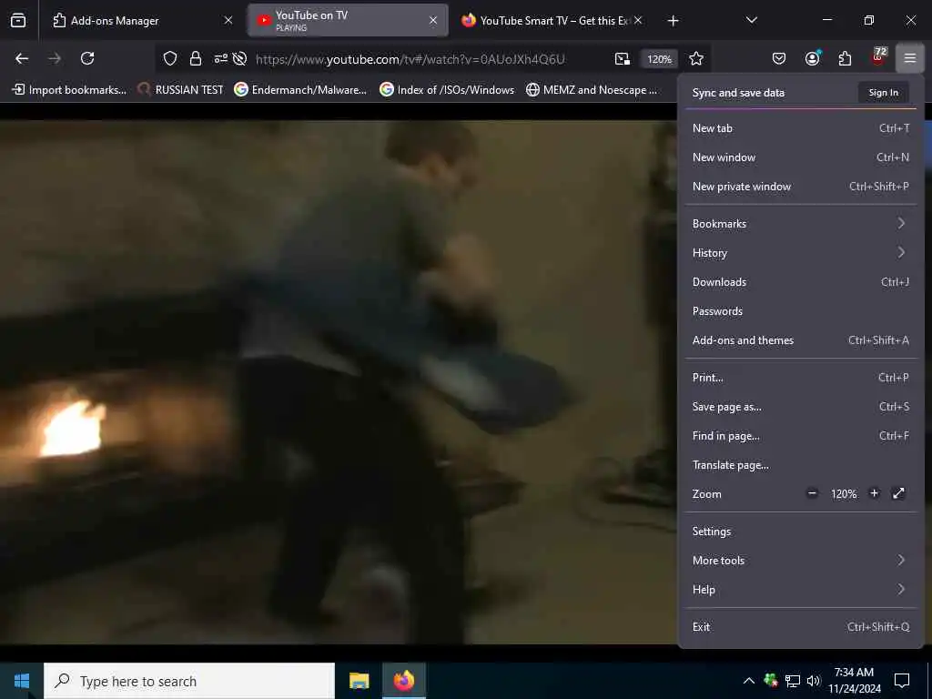Open Downloads from the menu
The height and width of the screenshot is (699, 932).
click(801, 282)
